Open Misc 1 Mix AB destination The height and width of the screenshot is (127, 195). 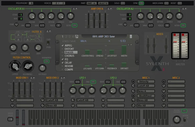click(x=146, y=106)
